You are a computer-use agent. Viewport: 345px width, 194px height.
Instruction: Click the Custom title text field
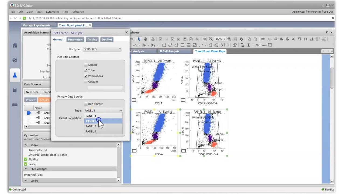(105, 88)
